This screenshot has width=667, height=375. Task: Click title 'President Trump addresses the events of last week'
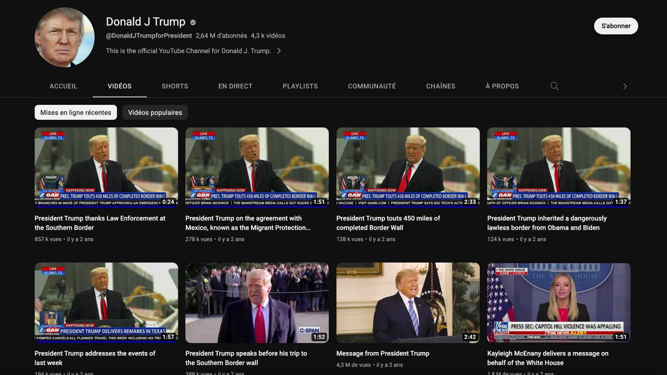pos(95,358)
